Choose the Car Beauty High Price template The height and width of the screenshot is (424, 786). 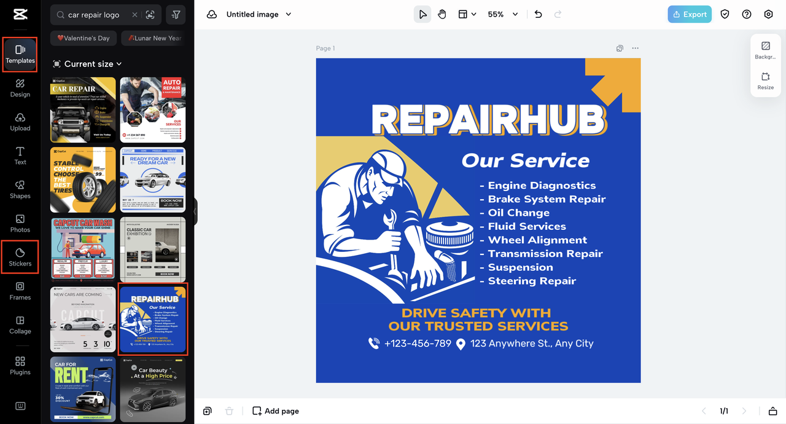[x=153, y=389]
